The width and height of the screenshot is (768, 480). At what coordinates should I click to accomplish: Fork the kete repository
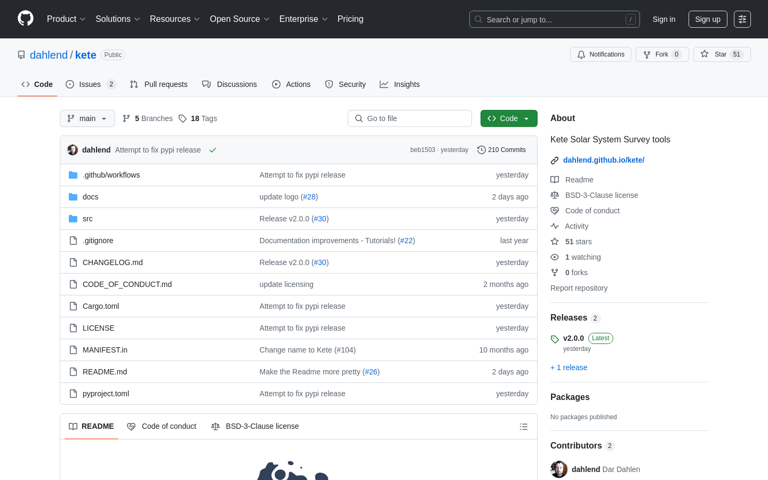pyautogui.click(x=662, y=54)
